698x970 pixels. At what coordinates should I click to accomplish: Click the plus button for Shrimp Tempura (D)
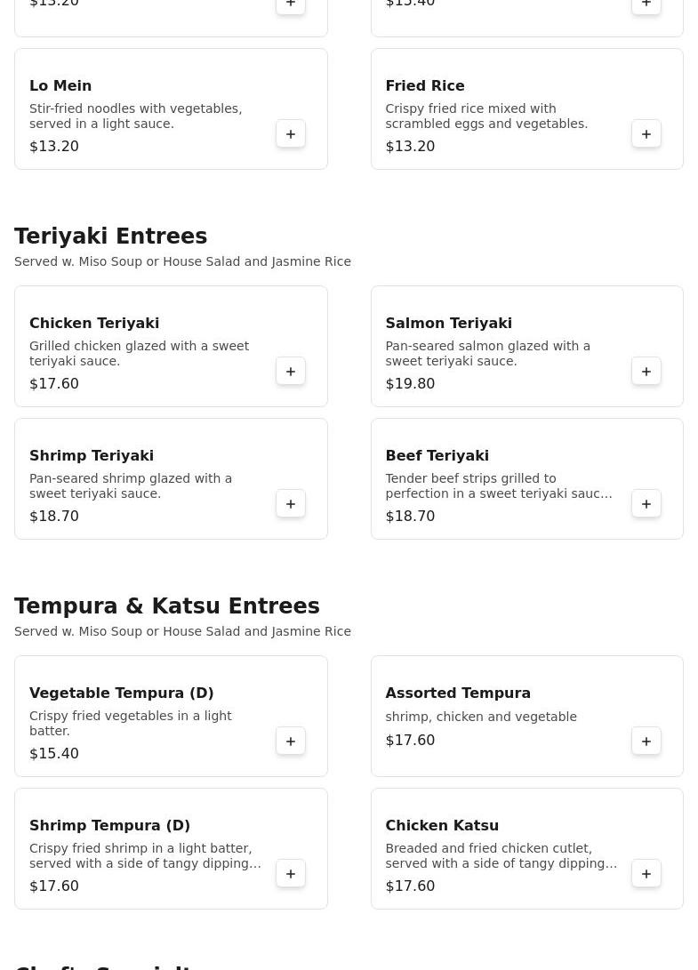coord(291,874)
